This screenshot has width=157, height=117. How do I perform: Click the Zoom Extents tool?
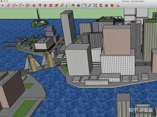pyautogui.click(x=95, y=5)
